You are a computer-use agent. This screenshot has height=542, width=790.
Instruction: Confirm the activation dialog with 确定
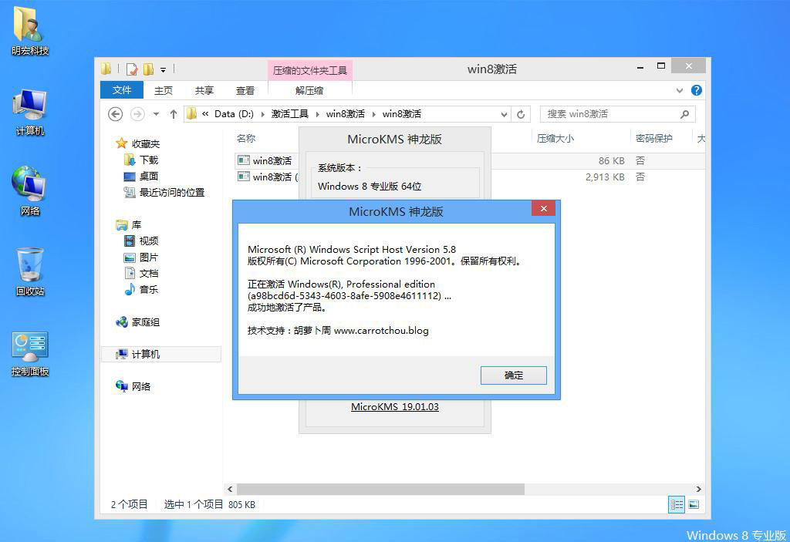tap(513, 375)
